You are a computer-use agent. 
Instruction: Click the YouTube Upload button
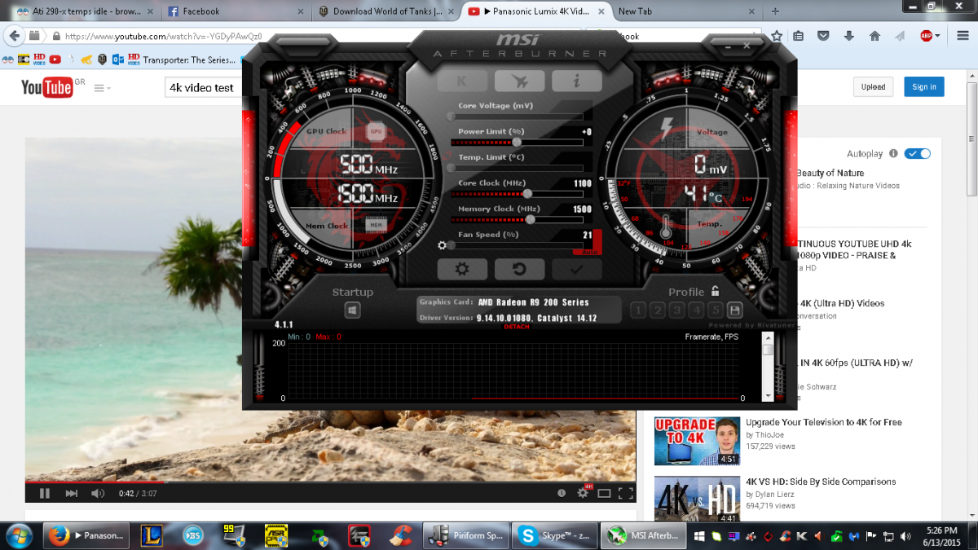873,87
